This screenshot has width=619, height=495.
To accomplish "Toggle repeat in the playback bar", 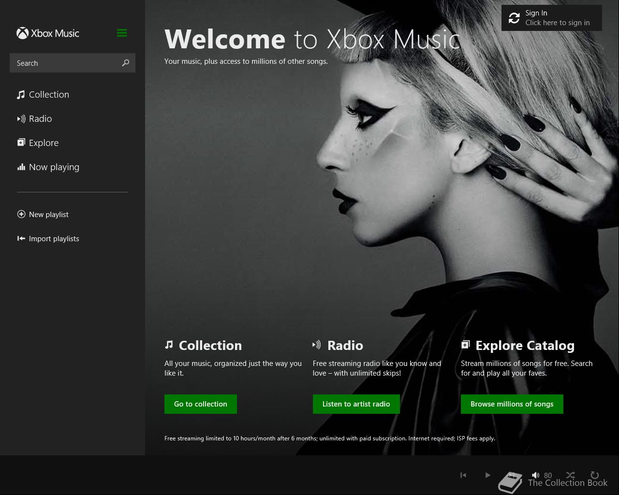I will coord(595,475).
